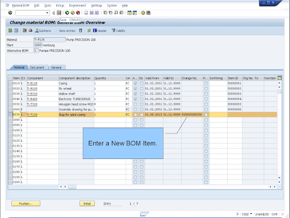Screen dimensions: 290x218
Task: Switch to the Document tab
Action: click(x=37, y=68)
